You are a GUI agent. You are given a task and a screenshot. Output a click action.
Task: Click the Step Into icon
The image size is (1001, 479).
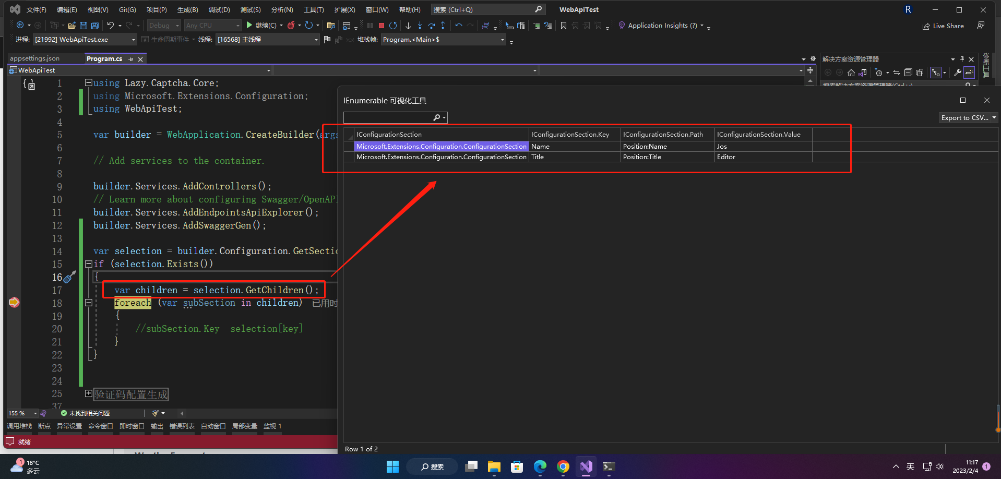(420, 25)
